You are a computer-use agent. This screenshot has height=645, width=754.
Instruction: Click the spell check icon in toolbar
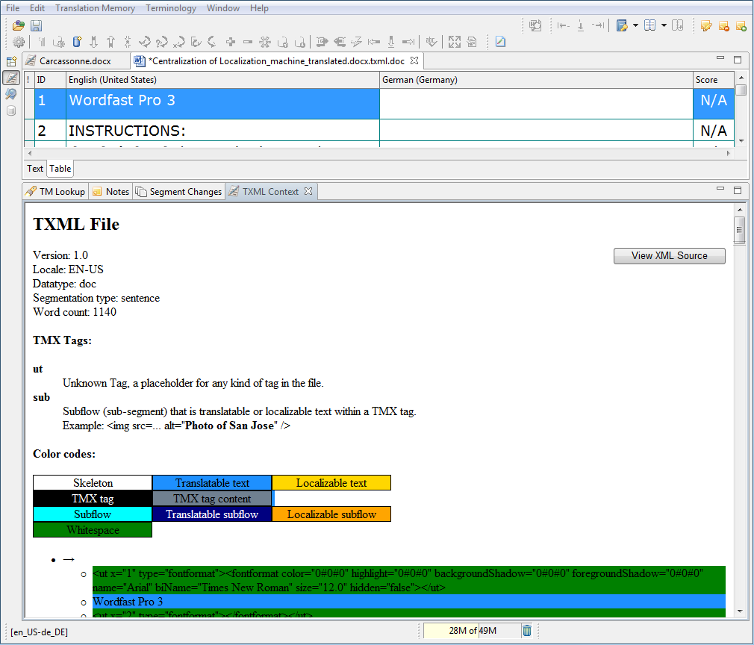tap(431, 42)
